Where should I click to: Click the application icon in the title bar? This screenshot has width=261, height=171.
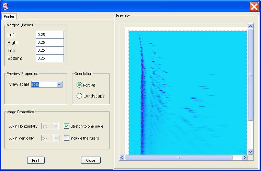(x=5, y=6)
